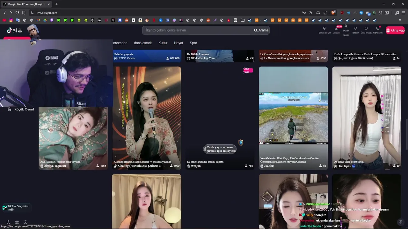Open the Twitch bookmark

pyautogui.click(x=52, y=20)
